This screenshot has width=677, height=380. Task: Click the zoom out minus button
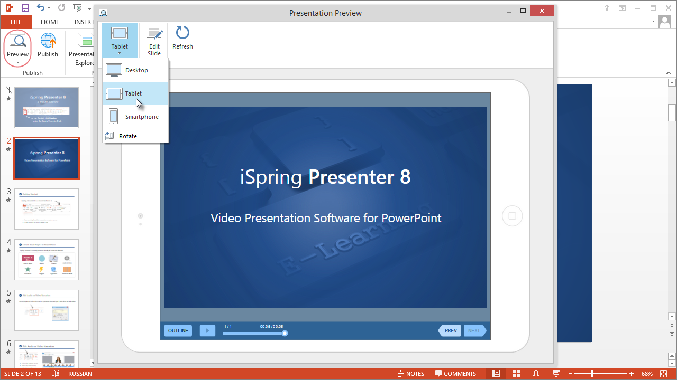(x=571, y=374)
